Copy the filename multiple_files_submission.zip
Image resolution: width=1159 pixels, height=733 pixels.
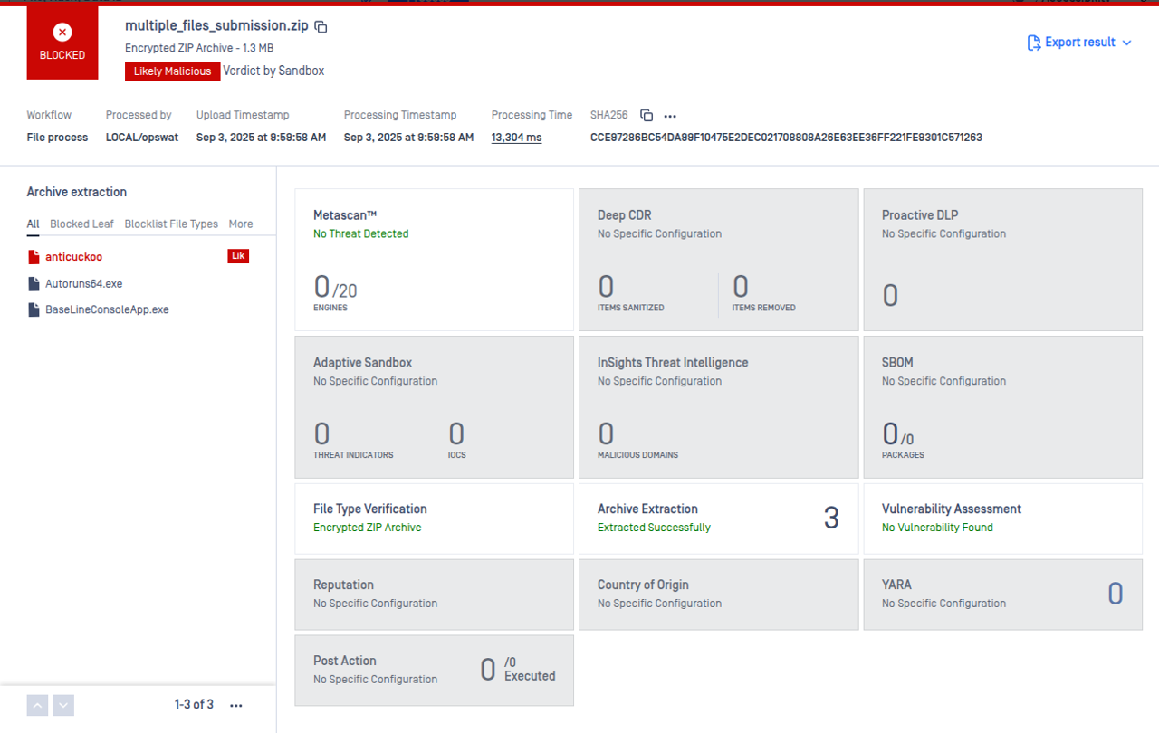321,27
